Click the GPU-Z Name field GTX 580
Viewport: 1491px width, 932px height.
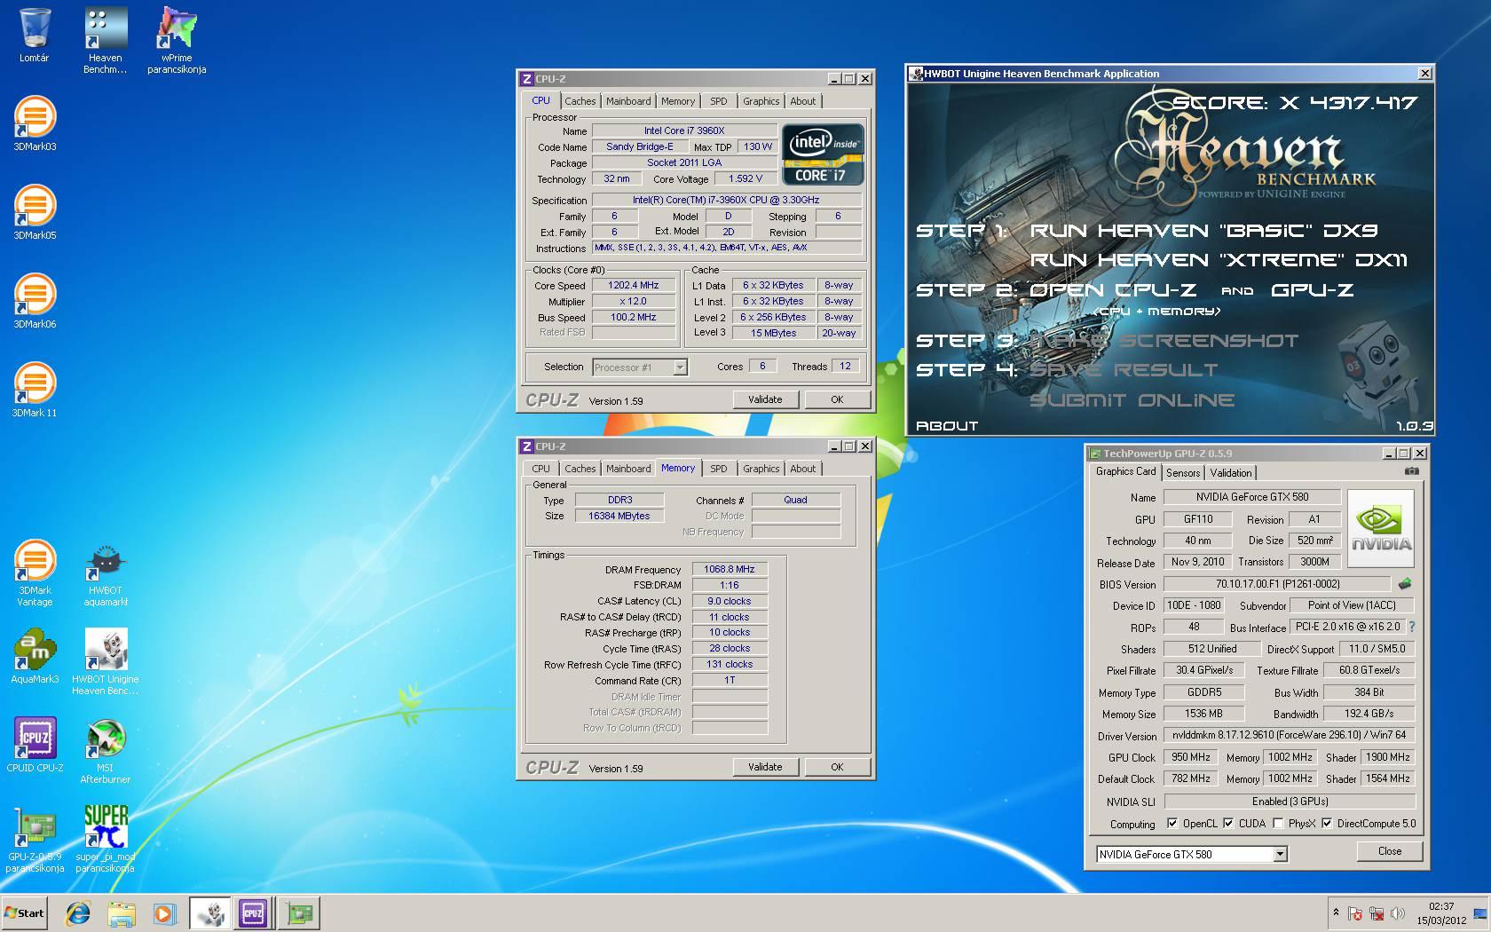click(x=1251, y=497)
